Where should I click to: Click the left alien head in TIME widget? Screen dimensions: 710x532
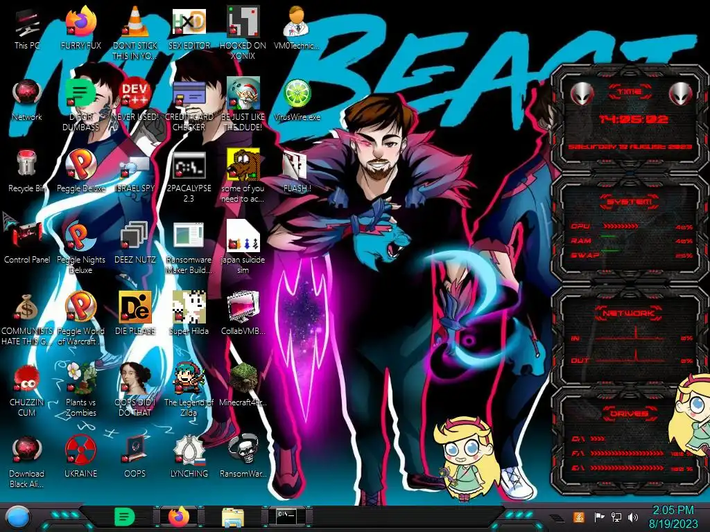coord(582,94)
